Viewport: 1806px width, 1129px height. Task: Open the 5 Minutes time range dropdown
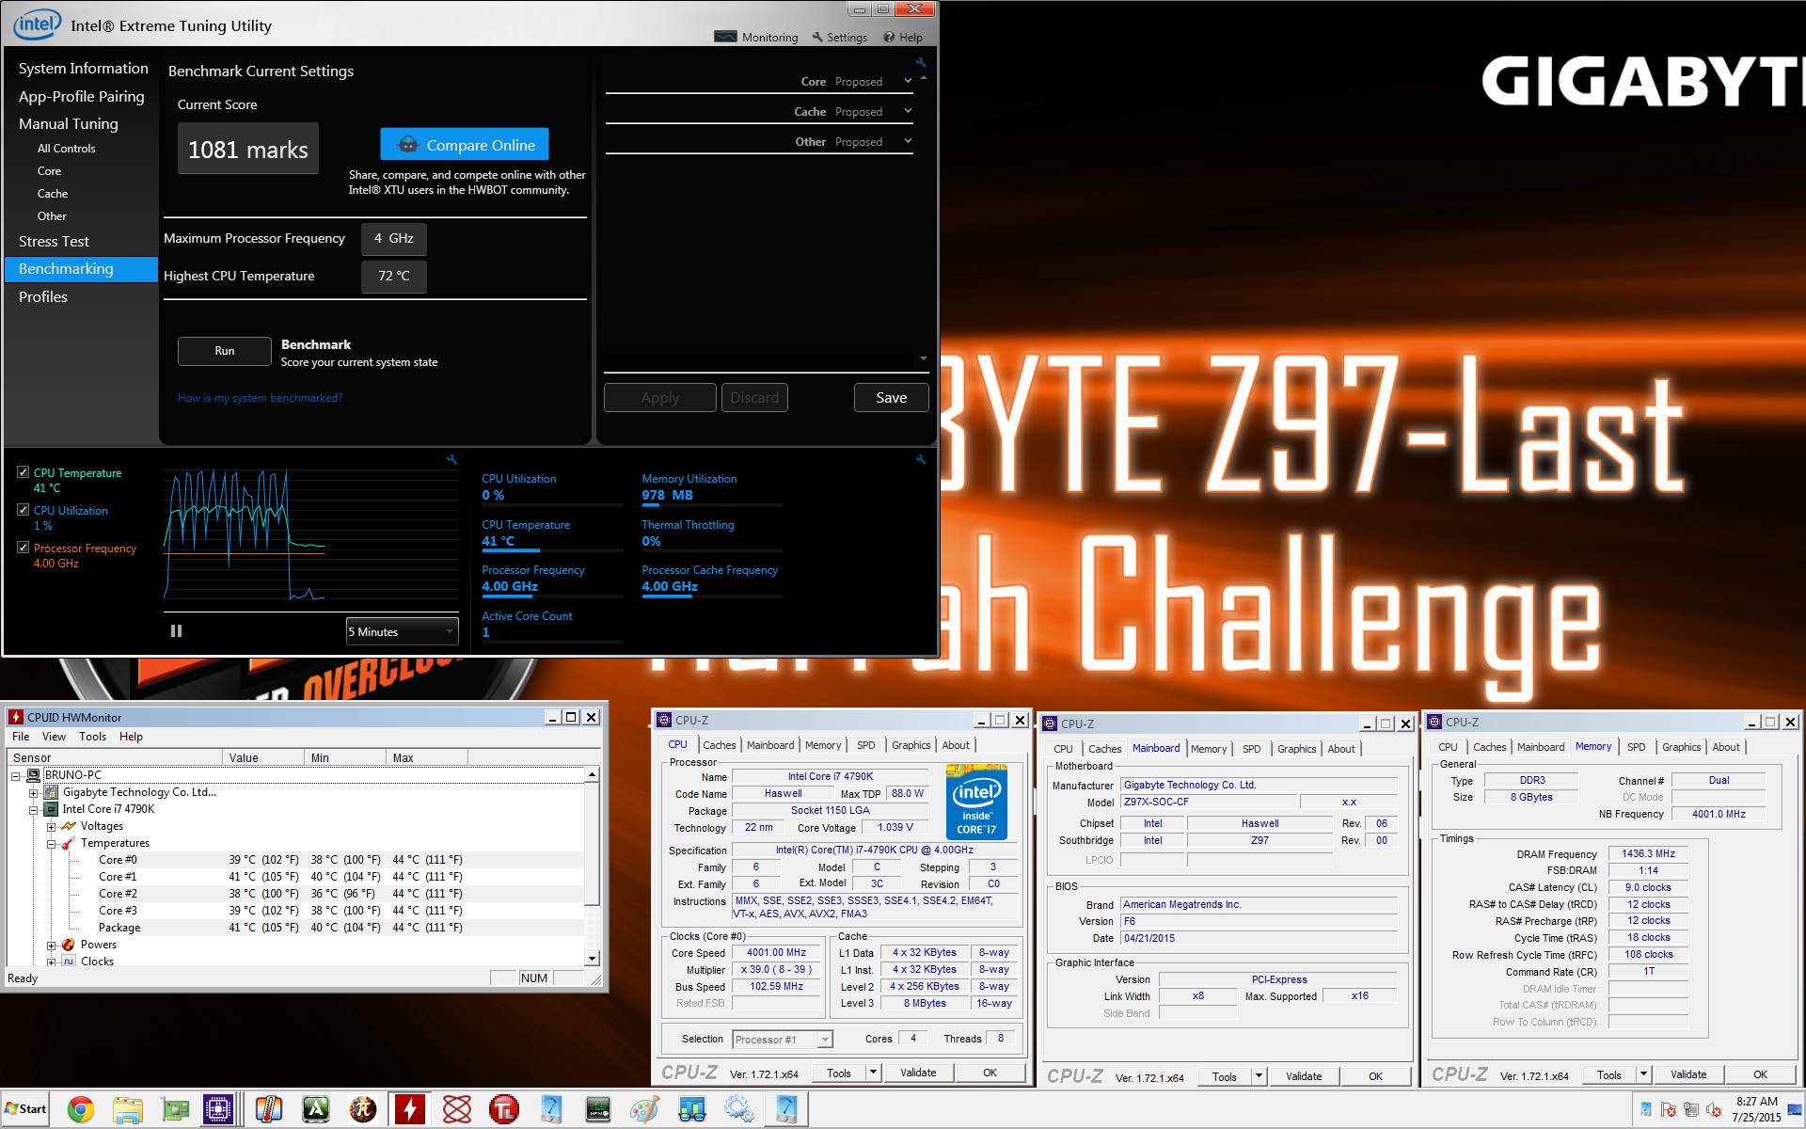point(402,631)
